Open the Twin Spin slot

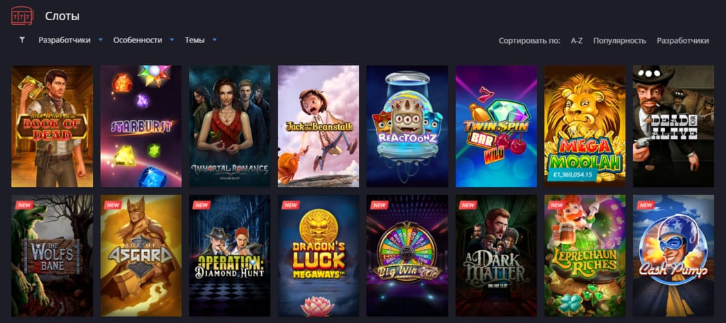[x=496, y=126]
